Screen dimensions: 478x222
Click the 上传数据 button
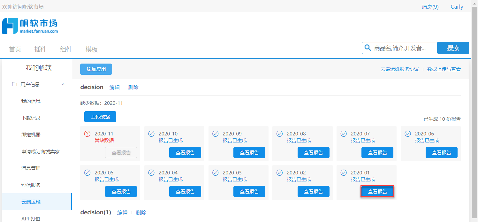pyautogui.click(x=100, y=117)
